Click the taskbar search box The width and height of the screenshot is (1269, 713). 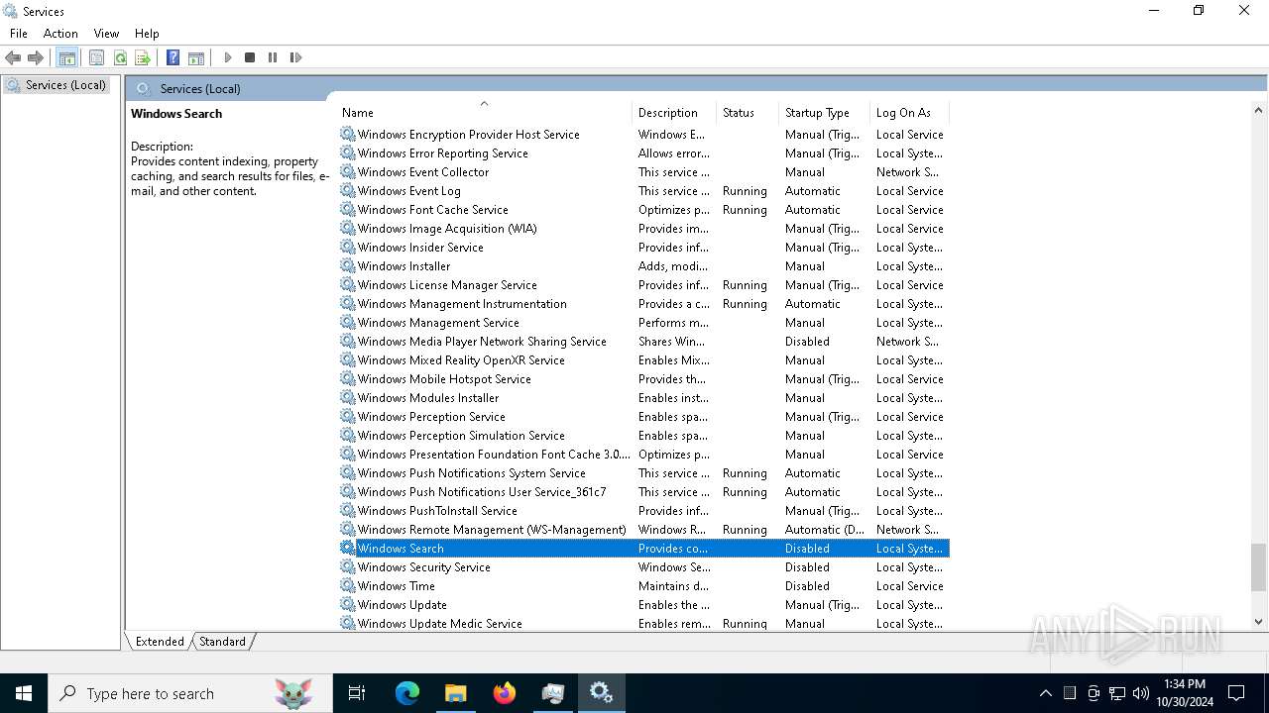[x=190, y=693]
